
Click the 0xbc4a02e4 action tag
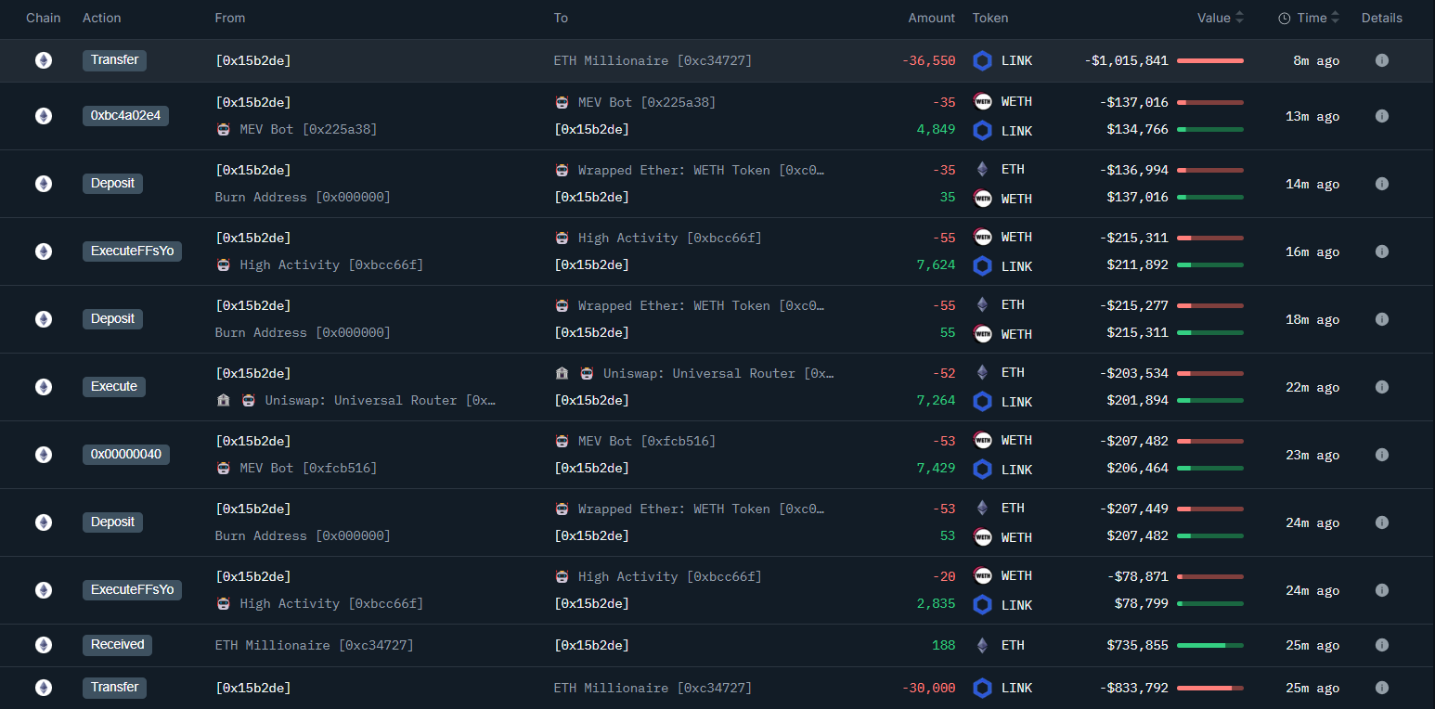125,116
